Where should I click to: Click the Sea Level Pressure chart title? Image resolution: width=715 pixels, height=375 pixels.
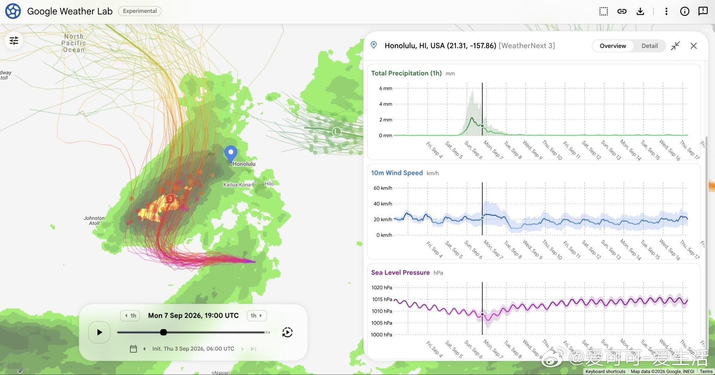click(x=400, y=273)
